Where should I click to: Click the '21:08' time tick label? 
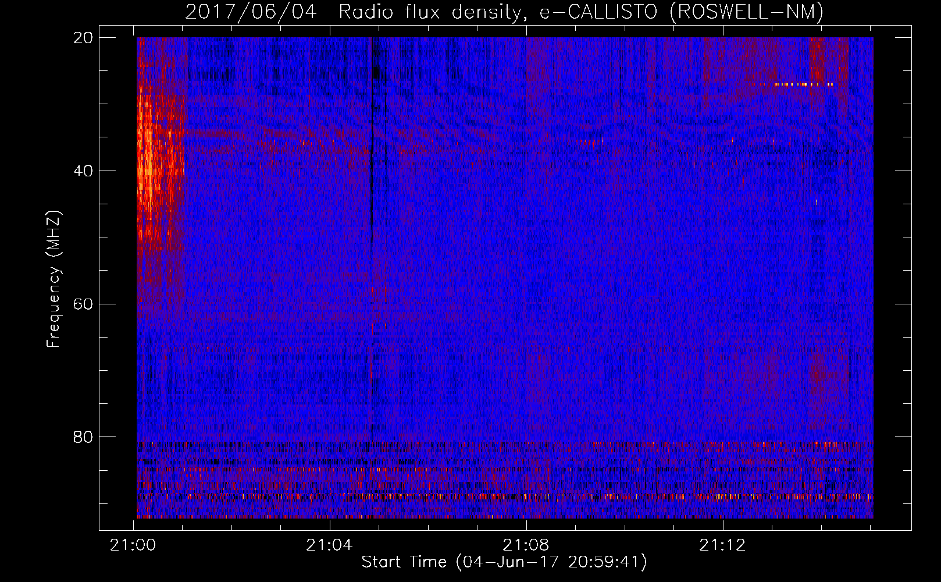(526, 545)
